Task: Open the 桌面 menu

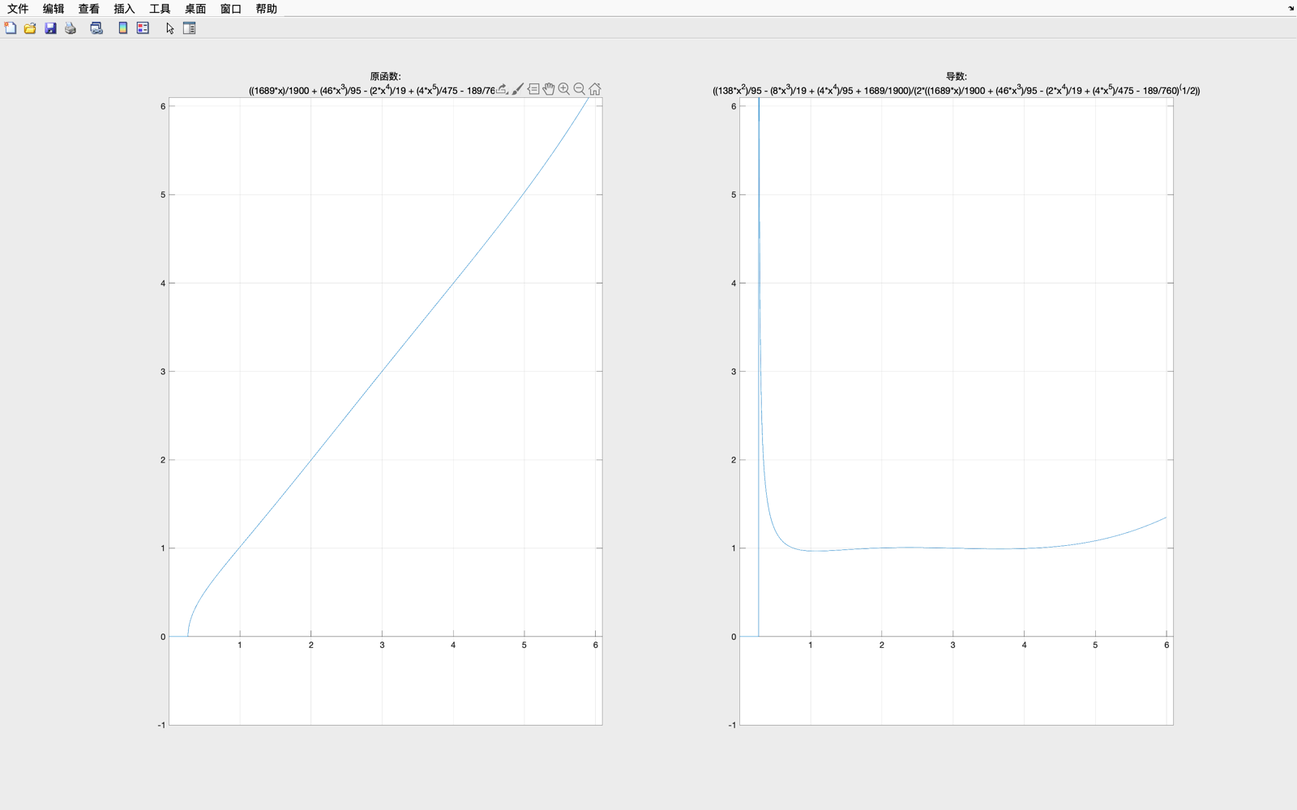Action: point(195,9)
